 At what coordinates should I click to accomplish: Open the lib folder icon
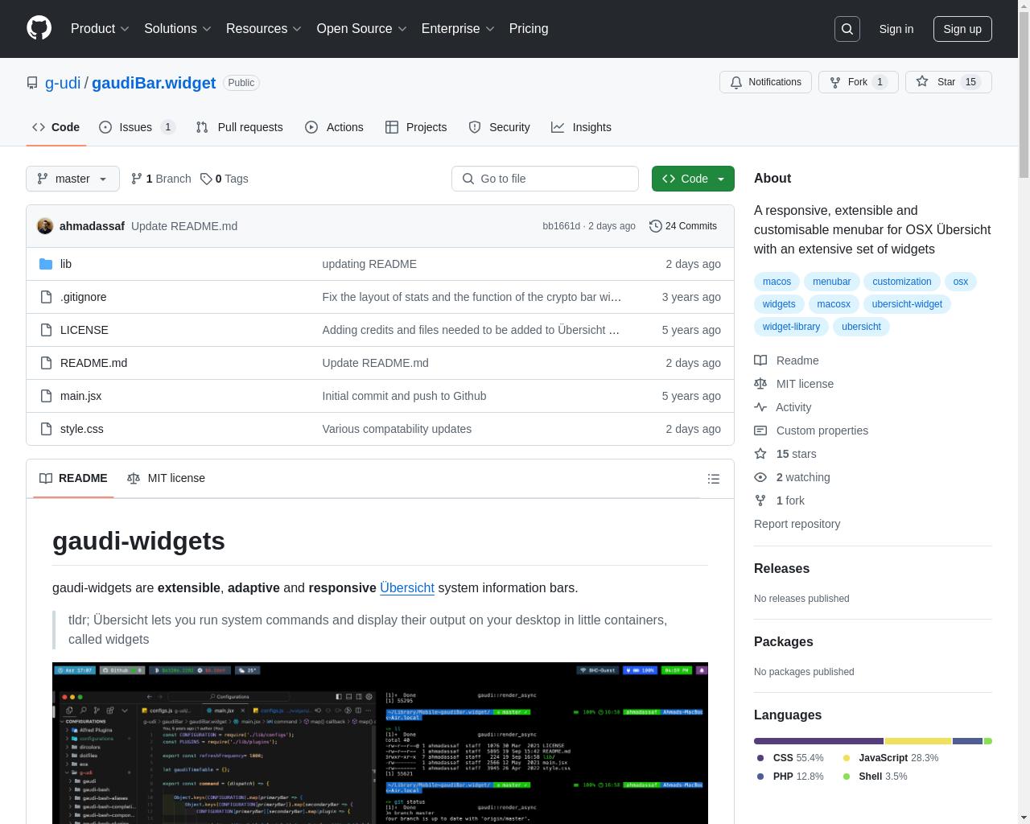[x=46, y=264]
